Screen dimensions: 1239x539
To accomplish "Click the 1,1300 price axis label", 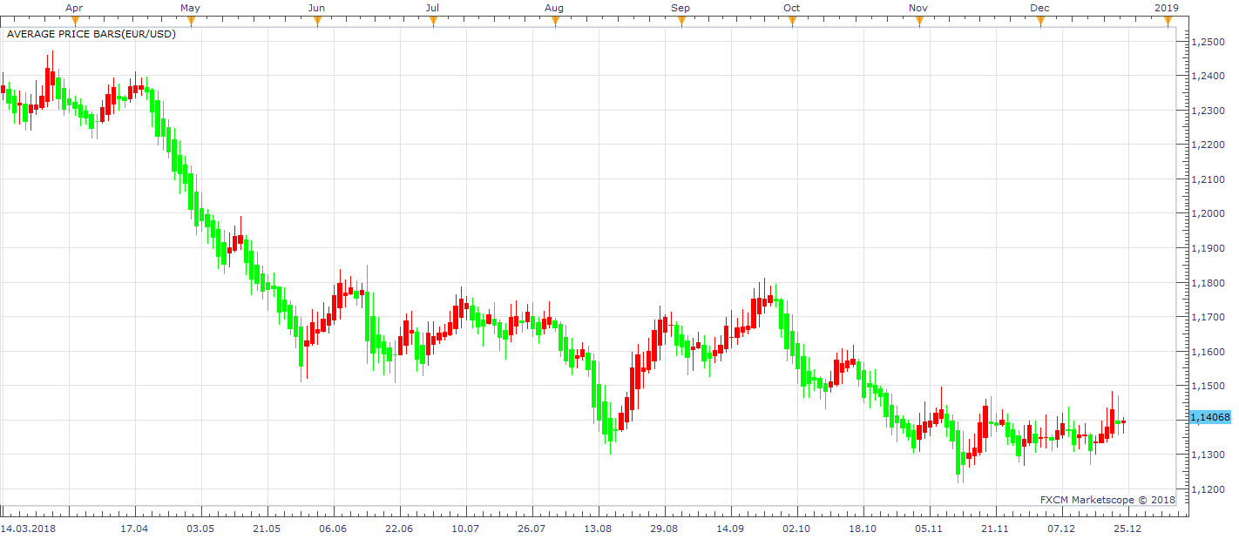I will point(1208,455).
